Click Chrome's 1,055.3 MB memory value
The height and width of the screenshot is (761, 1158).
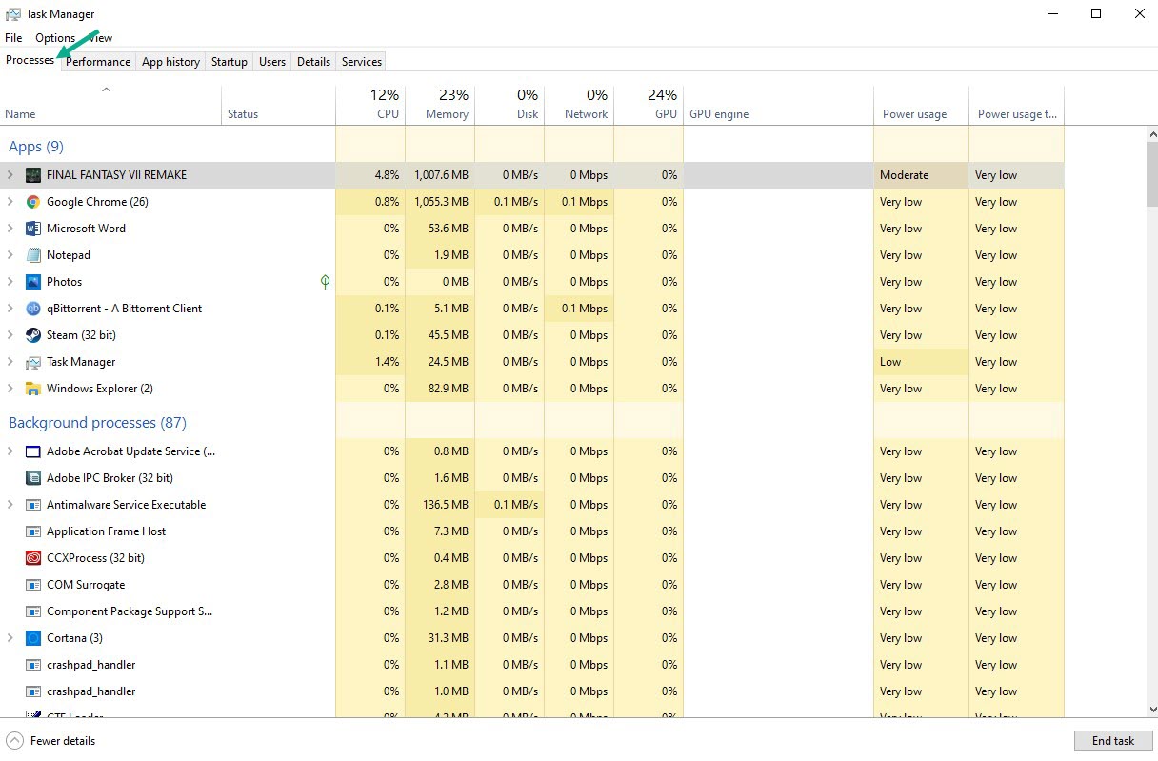point(440,202)
